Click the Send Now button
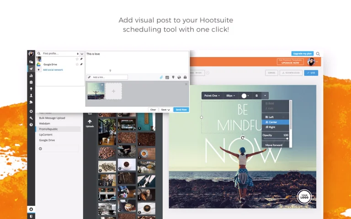 coord(181,109)
